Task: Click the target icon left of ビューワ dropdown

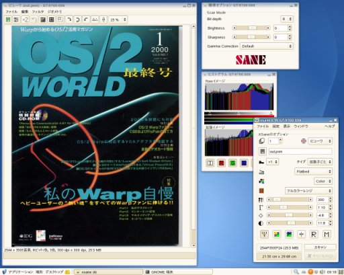Action: [x=304, y=141]
